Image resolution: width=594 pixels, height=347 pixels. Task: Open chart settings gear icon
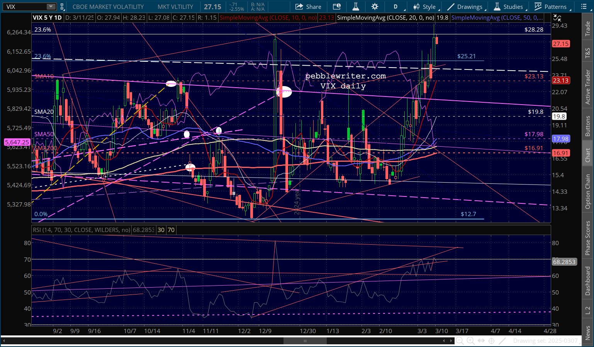point(375,7)
